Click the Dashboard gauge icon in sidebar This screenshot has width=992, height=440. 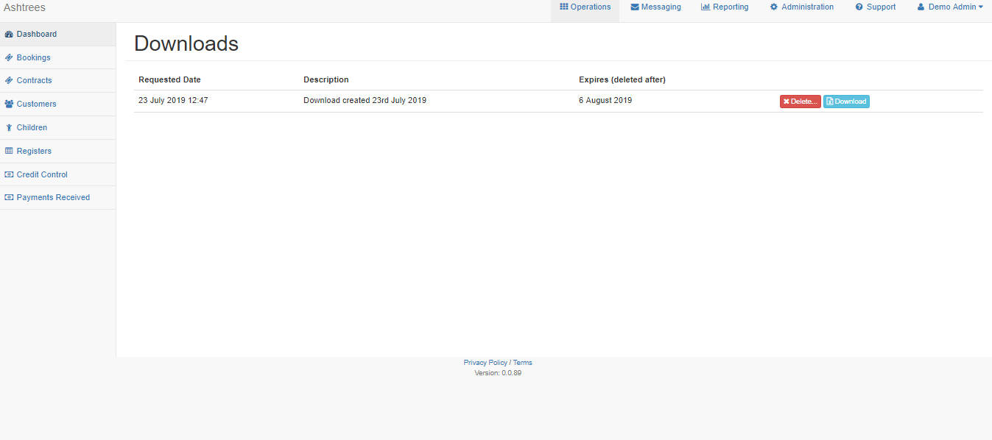(9, 35)
